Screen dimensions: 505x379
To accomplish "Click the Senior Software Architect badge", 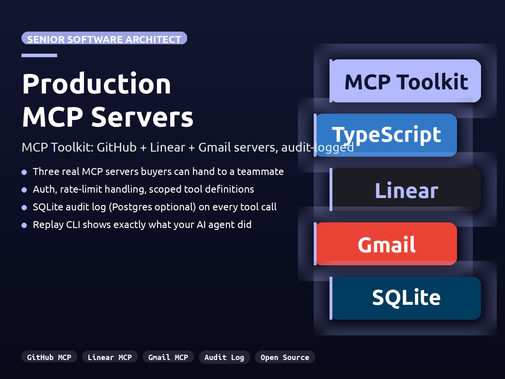I will pyautogui.click(x=104, y=38).
